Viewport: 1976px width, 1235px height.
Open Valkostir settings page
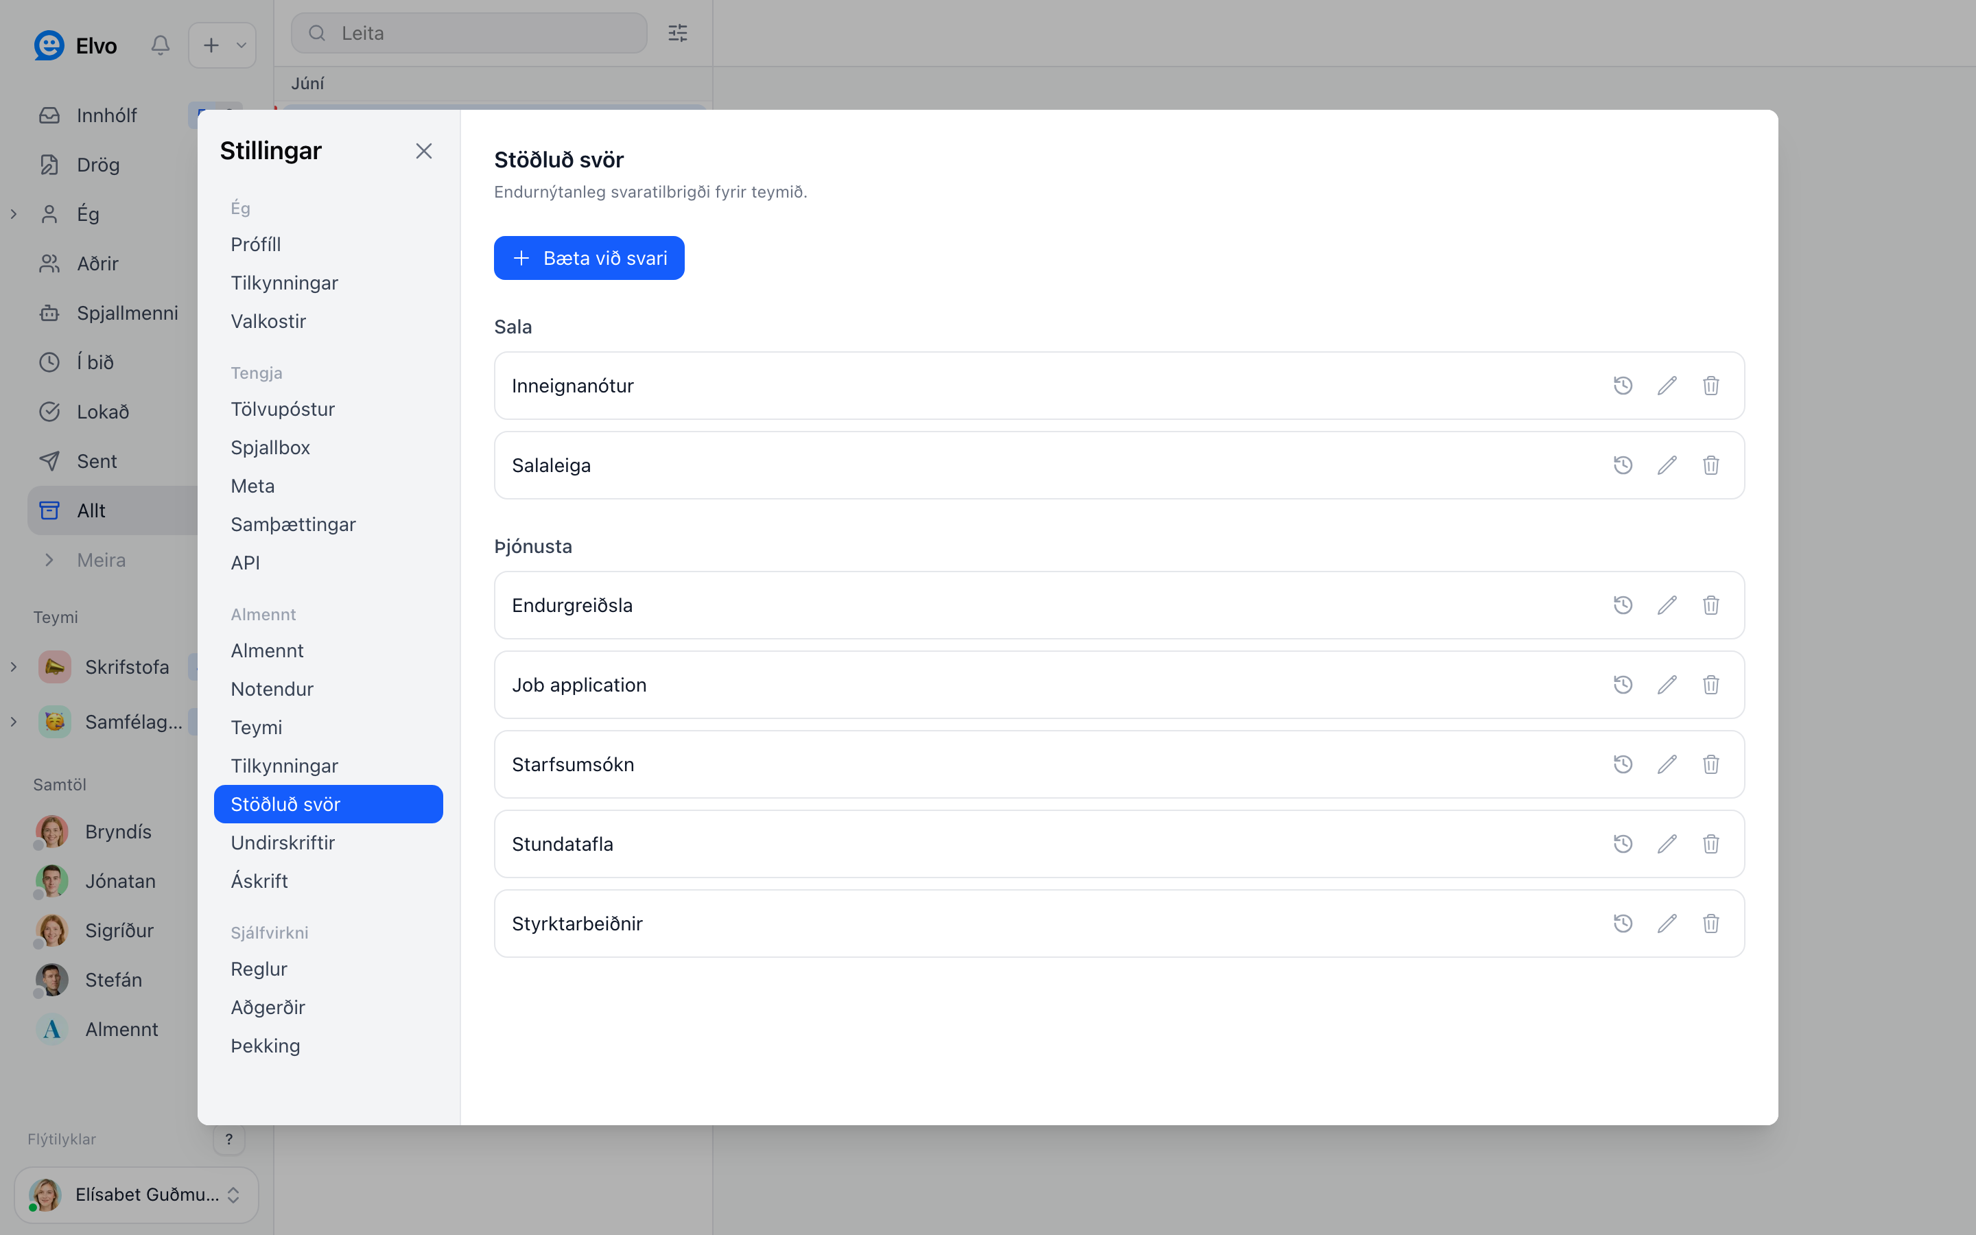click(x=328, y=321)
